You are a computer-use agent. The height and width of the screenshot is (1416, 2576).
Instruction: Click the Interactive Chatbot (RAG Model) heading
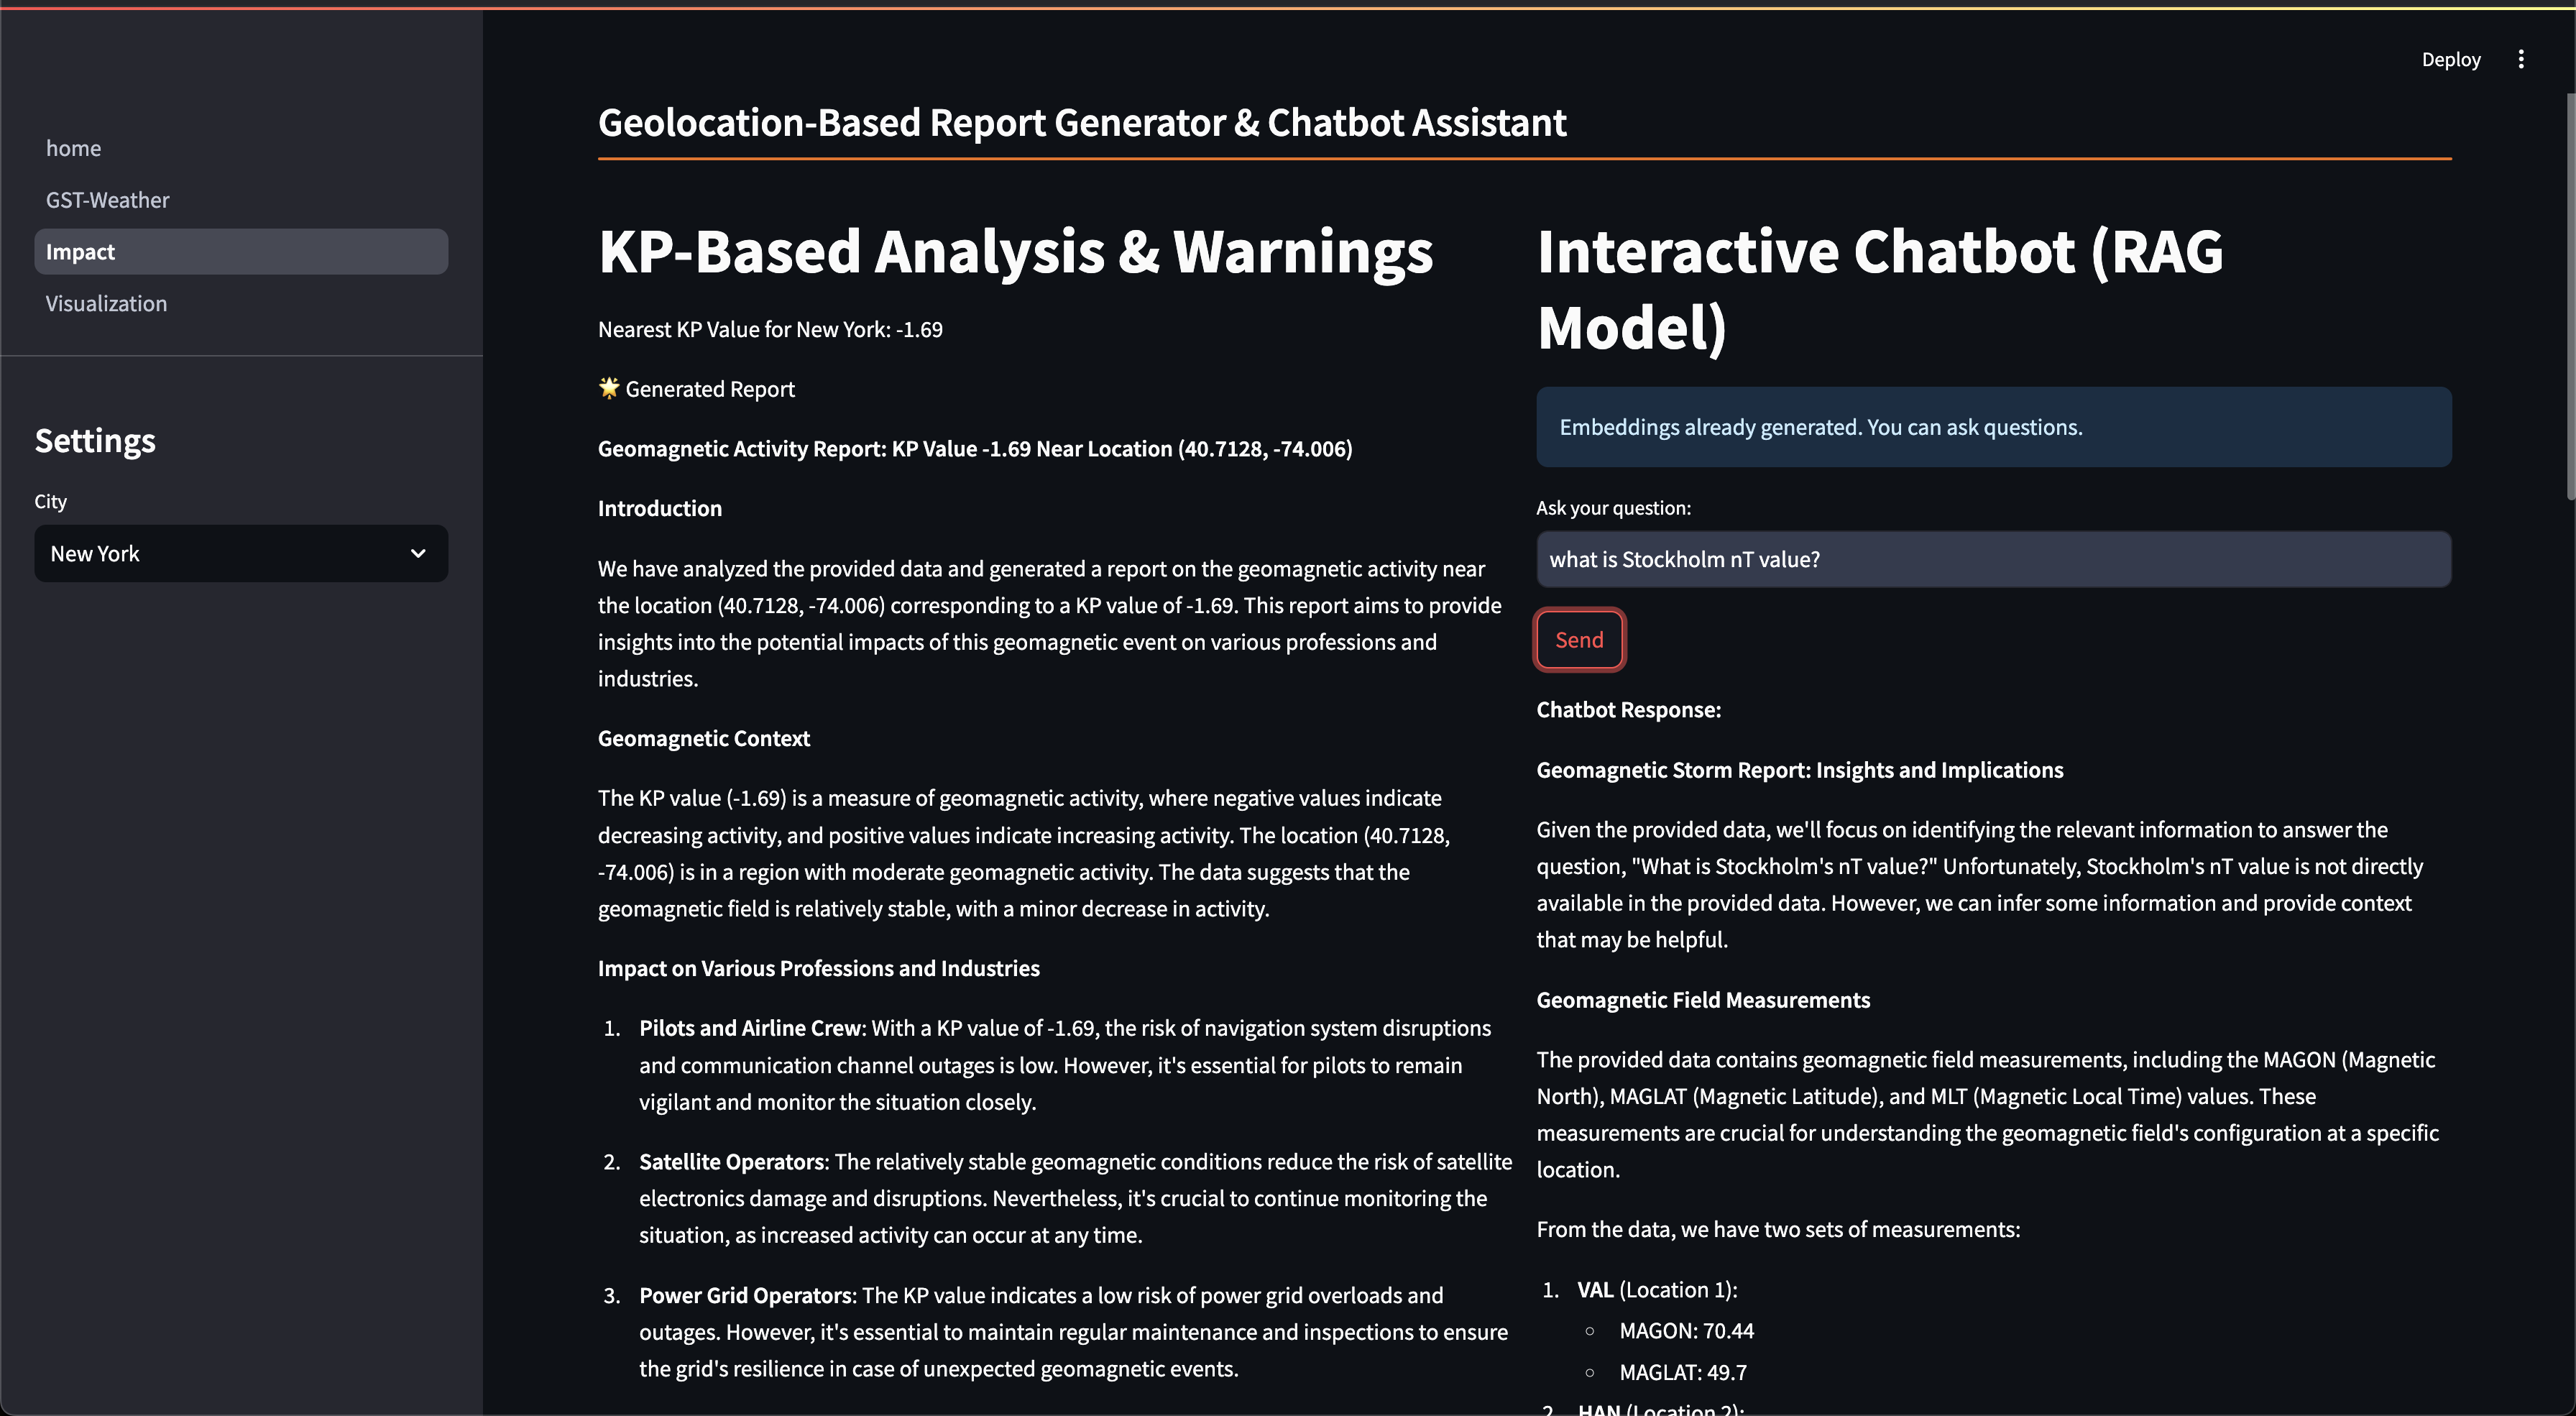coord(1880,289)
